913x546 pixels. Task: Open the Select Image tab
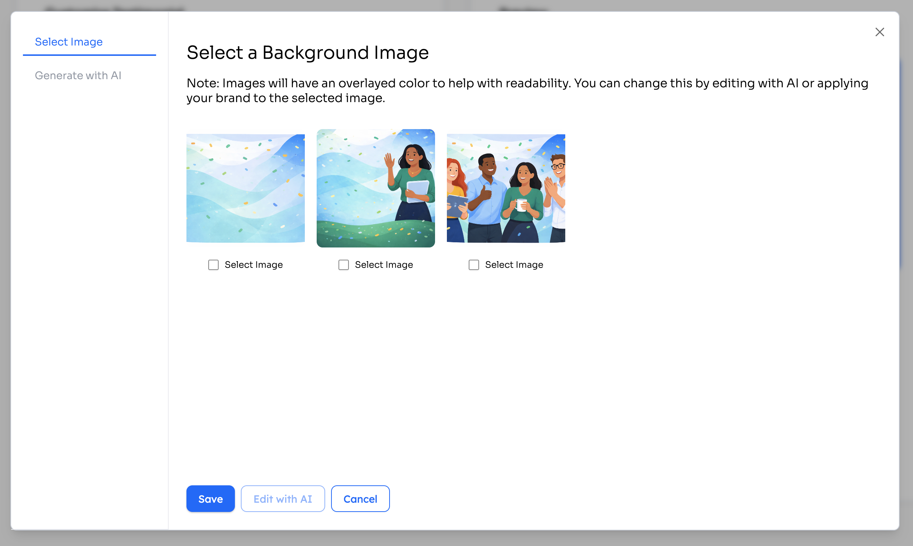click(69, 42)
